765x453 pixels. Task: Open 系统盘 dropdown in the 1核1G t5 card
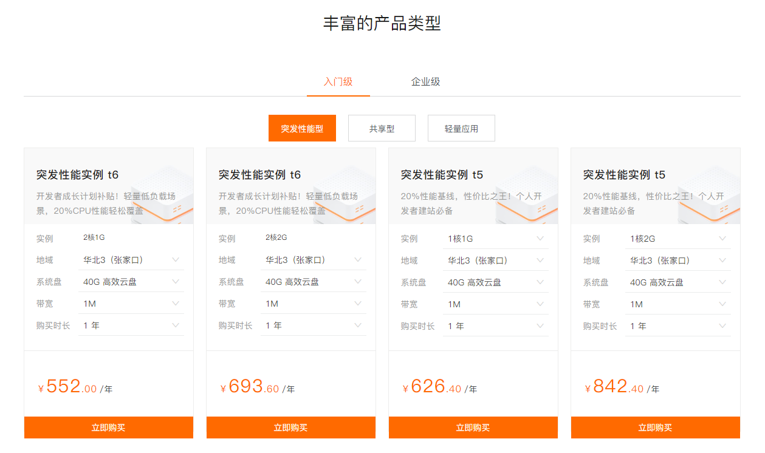click(496, 282)
